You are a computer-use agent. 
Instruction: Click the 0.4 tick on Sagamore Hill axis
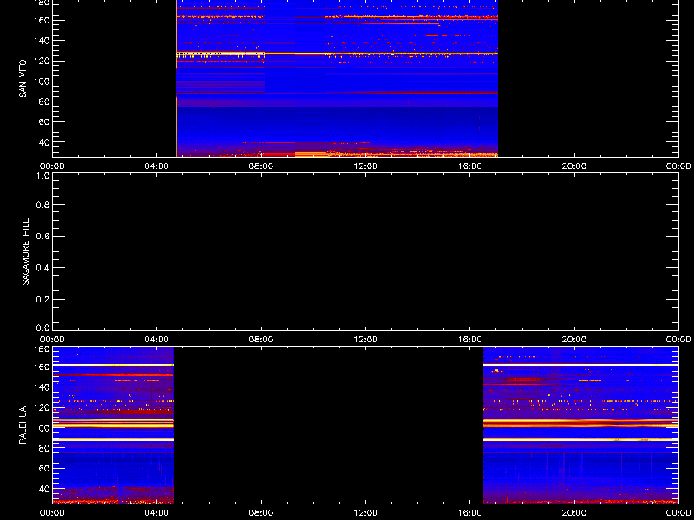coord(43,268)
